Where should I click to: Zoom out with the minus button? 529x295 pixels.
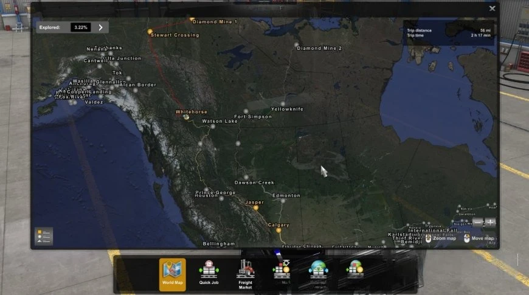(x=478, y=223)
